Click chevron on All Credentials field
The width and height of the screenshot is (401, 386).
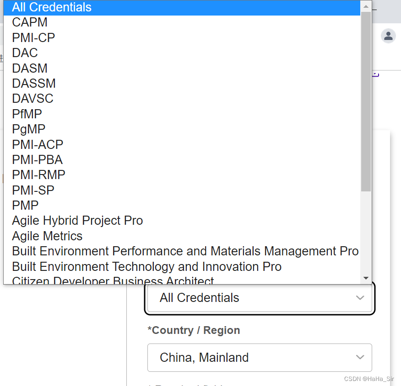pos(360,298)
